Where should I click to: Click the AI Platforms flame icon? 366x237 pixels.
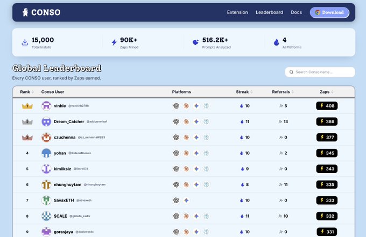pyautogui.click(x=276, y=42)
